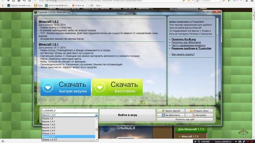Image resolution: width=255 pixels, height=143 pixels.
Task: Open the Как начать играть? link
Action: pos(183,54)
